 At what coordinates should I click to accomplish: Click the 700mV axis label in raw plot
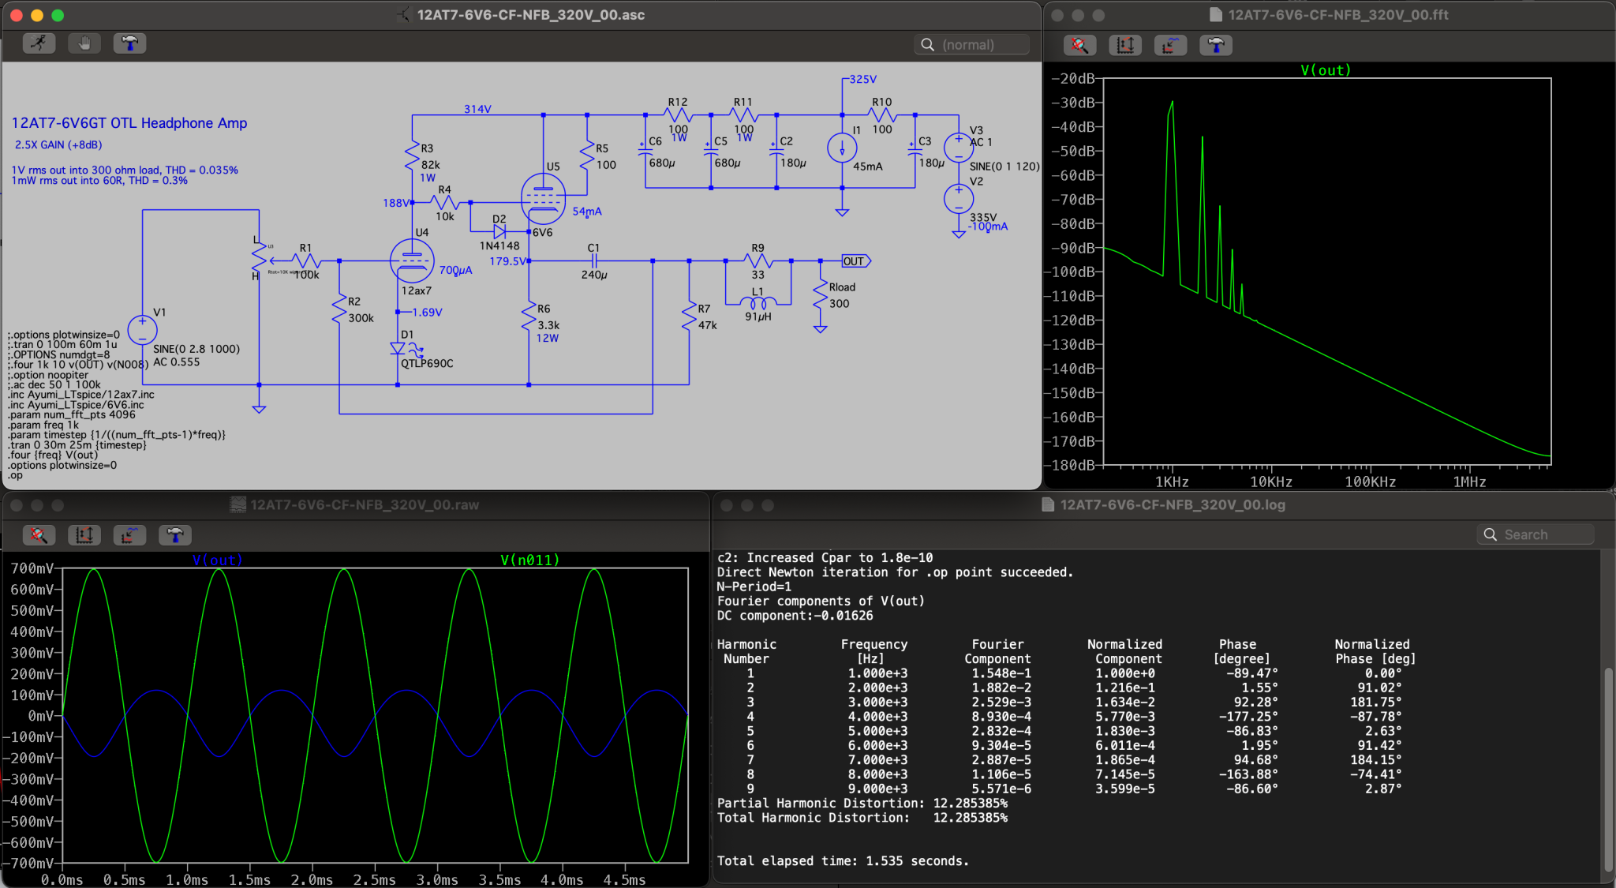(x=32, y=568)
